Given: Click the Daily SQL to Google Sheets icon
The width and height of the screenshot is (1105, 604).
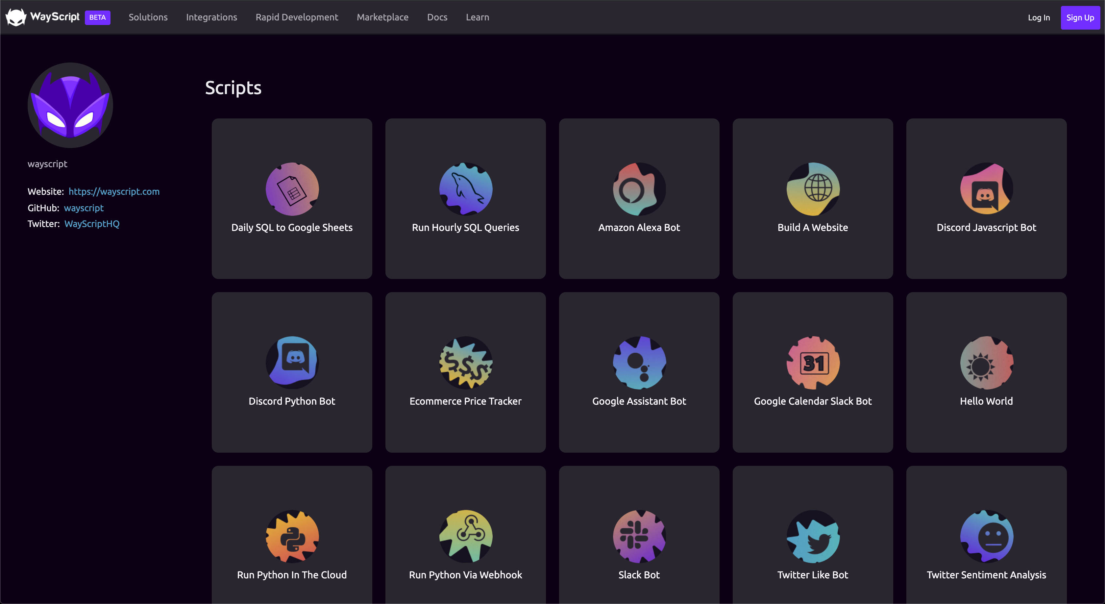Looking at the screenshot, I should pyautogui.click(x=292, y=189).
